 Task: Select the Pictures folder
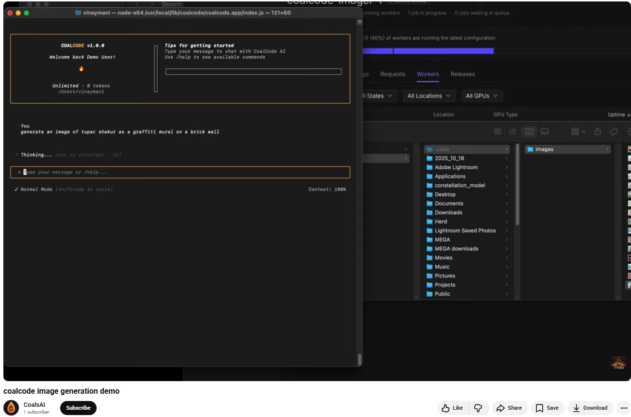click(467, 276)
